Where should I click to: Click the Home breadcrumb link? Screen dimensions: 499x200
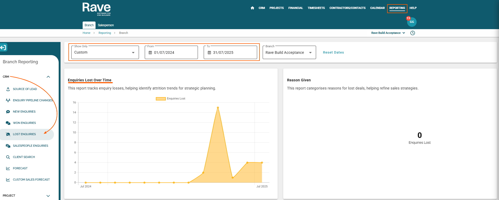(x=86, y=33)
